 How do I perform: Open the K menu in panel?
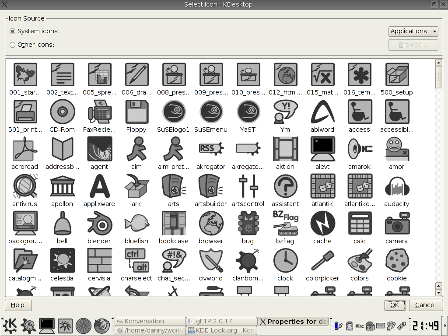(x=10, y=325)
